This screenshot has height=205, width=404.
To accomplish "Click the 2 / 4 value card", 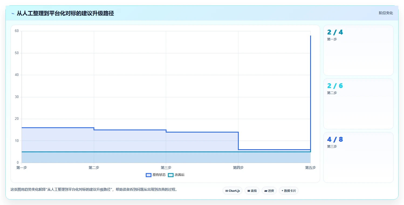I will (358, 50).
